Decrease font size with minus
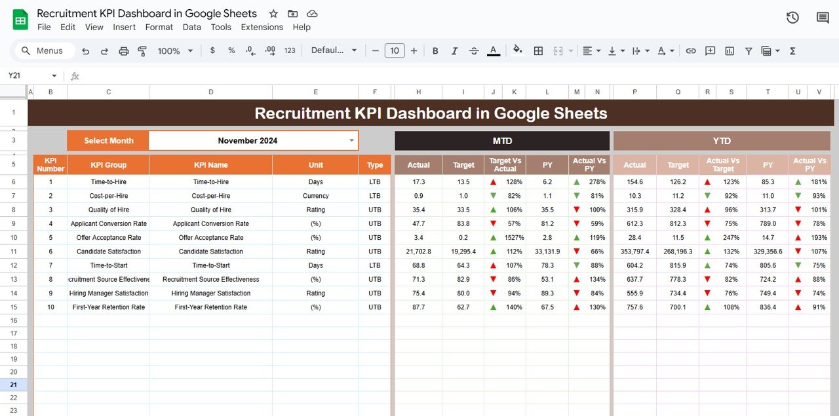The height and width of the screenshot is (416, 839). [x=375, y=50]
